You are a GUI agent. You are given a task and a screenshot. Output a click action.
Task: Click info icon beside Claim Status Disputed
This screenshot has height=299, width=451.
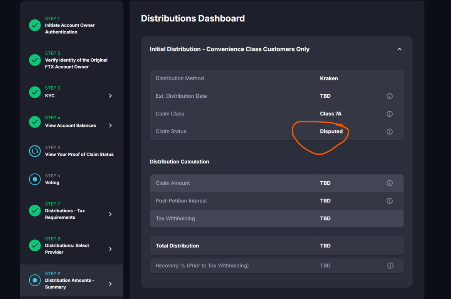pos(389,132)
